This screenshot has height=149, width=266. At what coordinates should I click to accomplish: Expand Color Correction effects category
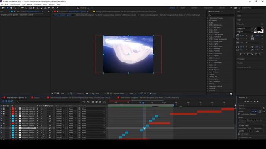click(208, 82)
